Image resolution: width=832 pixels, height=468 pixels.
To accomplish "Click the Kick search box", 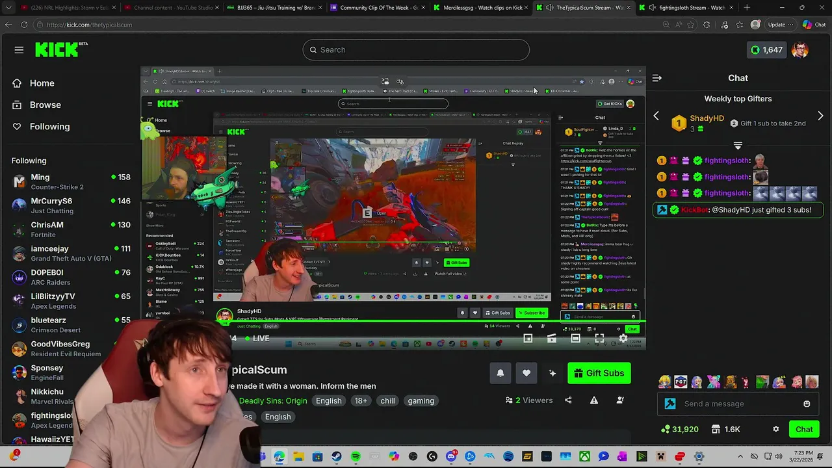I will pos(416,50).
